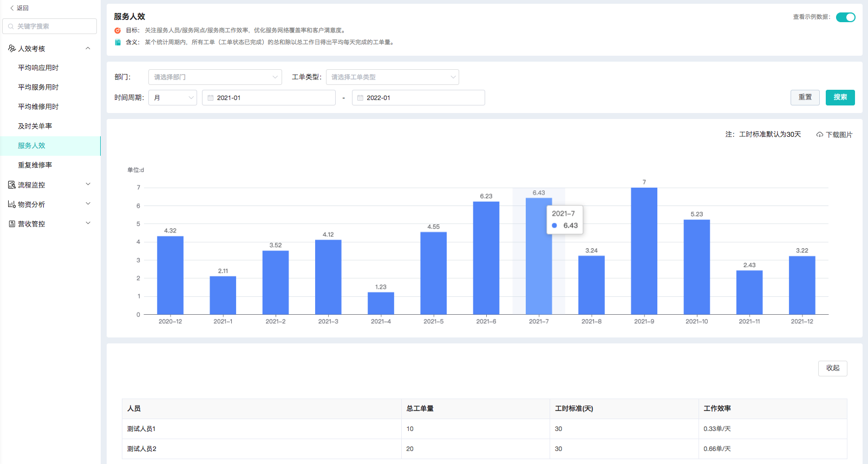
Task: Click the 服务人效 page title
Action: [129, 17]
